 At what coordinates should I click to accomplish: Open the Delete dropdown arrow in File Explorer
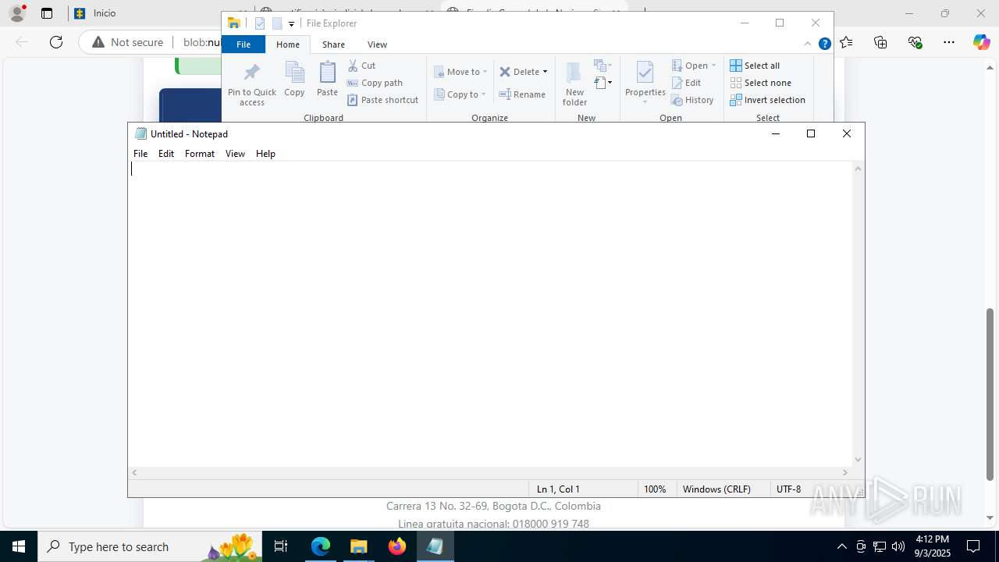pyautogui.click(x=545, y=72)
